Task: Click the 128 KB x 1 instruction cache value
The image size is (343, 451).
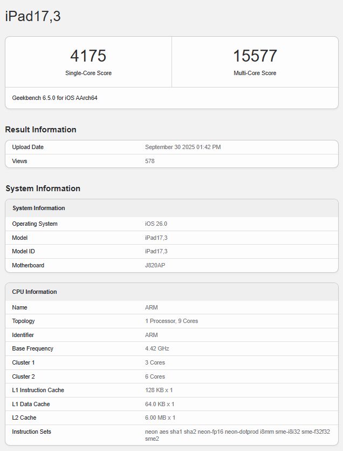Action: [x=159, y=390]
